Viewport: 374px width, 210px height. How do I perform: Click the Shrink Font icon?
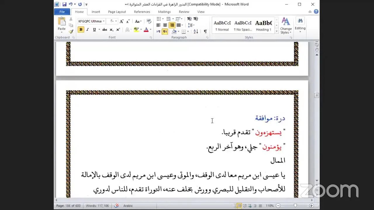click(128, 21)
